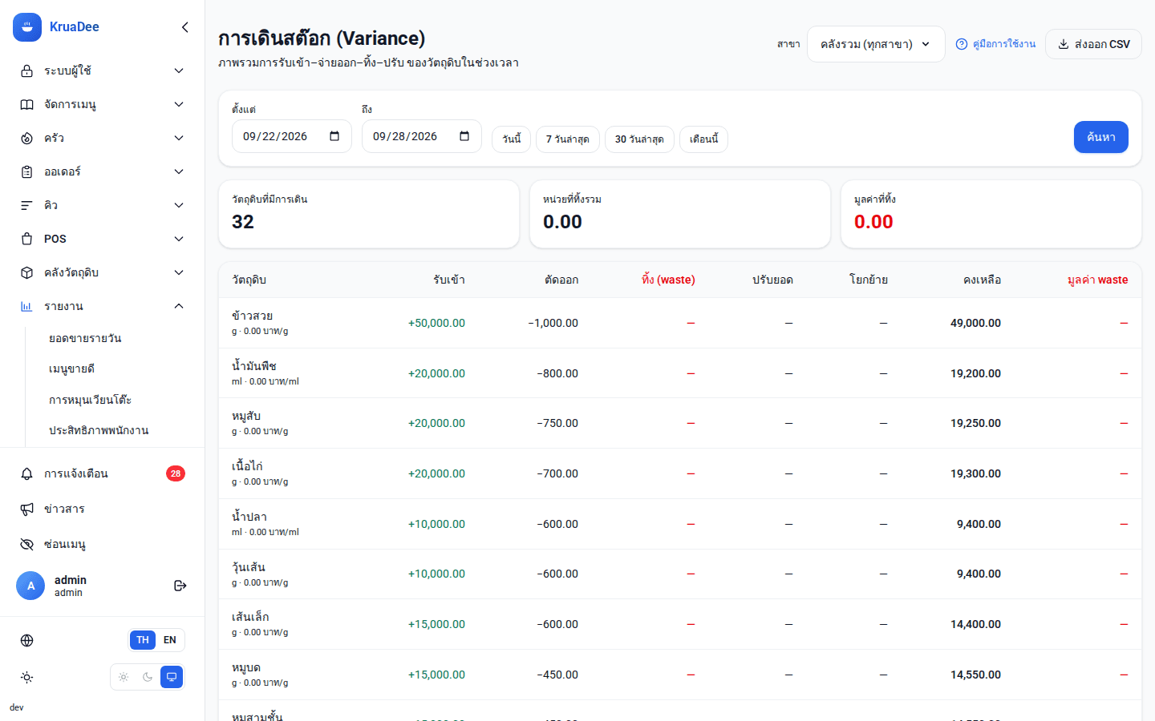1155x721 pixels.
Task: Click the ค้นหา search button
Action: pyautogui.click(x=1100, y=137)
